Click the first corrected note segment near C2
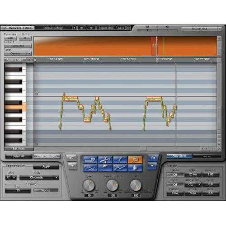 [x=71, y=99]
